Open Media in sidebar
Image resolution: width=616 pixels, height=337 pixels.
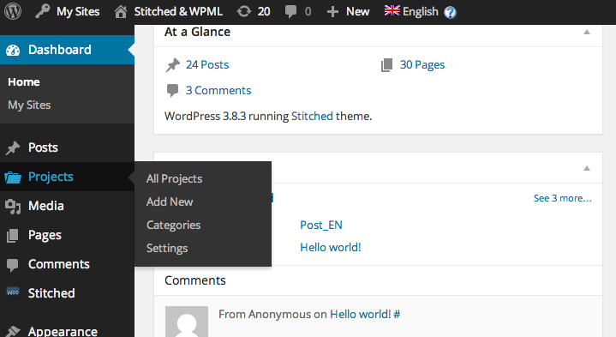coord(46,206)
